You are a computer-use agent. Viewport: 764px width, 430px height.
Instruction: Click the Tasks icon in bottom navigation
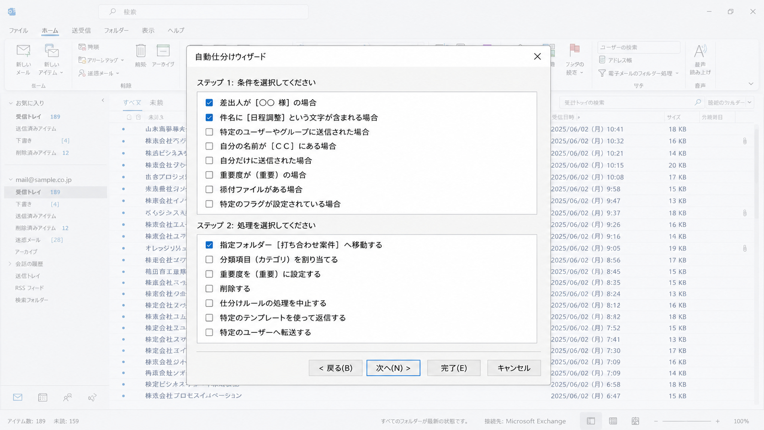(x=92, y=397)
